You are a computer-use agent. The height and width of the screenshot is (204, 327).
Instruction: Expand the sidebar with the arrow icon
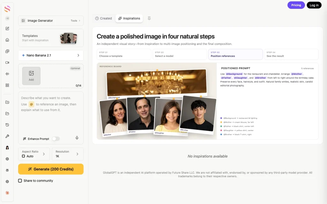click(x=7, y=18)
